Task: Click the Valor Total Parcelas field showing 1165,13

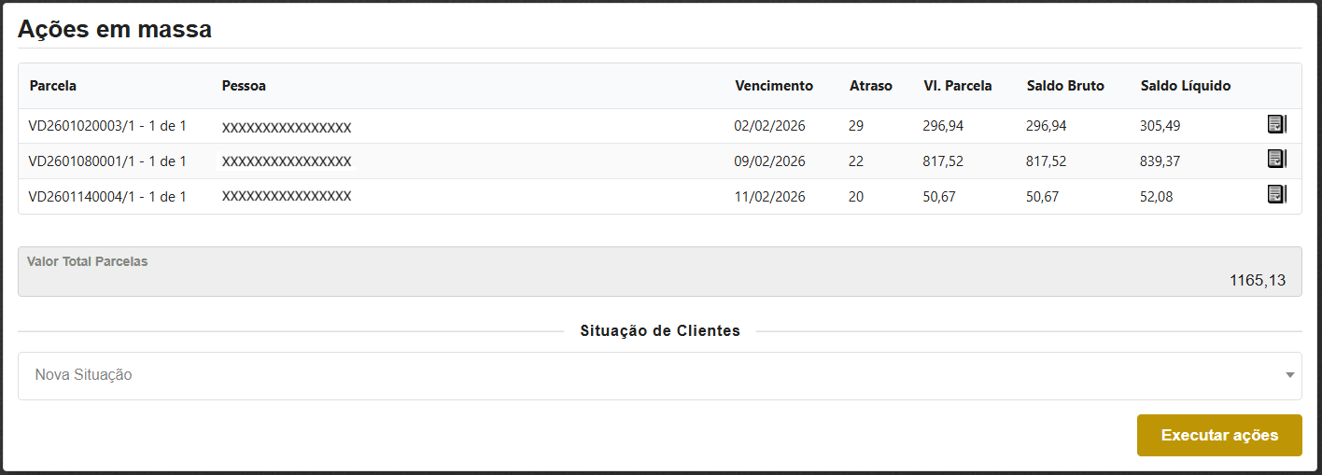Action: click(659, 272)
